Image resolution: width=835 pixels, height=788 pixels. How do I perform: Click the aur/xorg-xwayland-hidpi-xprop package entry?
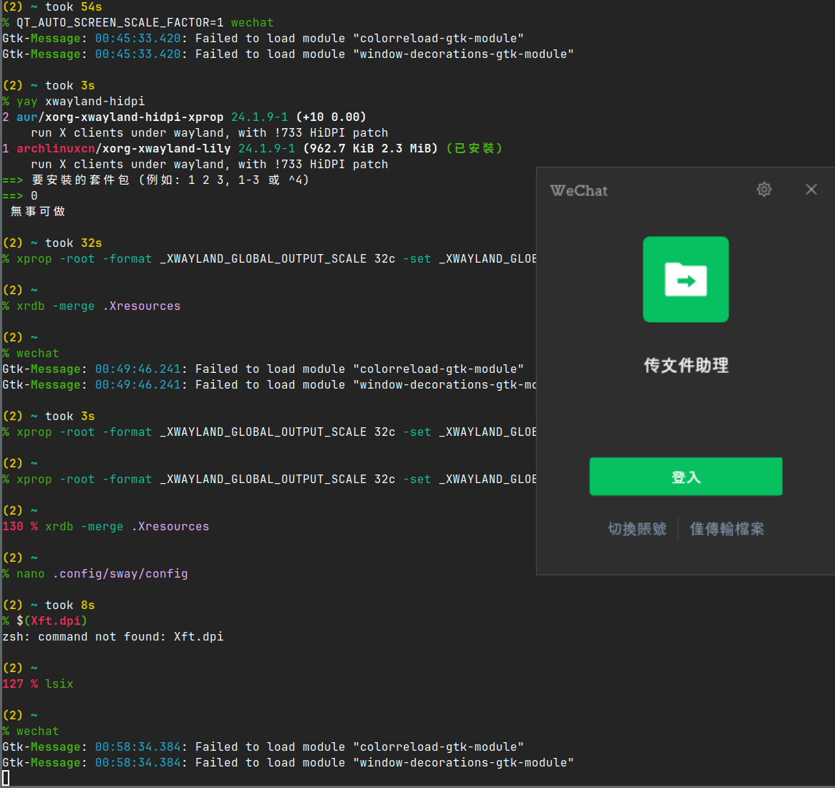119,117
